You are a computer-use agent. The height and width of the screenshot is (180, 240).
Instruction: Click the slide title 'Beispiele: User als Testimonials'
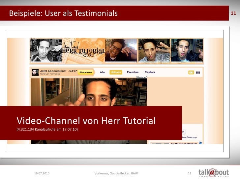point(63,13)
